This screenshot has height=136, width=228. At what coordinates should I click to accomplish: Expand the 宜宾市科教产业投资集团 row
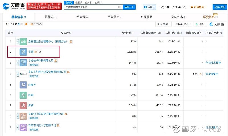tap(17, 74)
